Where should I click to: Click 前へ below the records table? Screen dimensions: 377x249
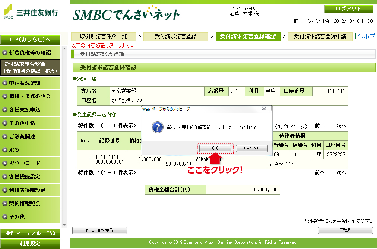(320, 173)
